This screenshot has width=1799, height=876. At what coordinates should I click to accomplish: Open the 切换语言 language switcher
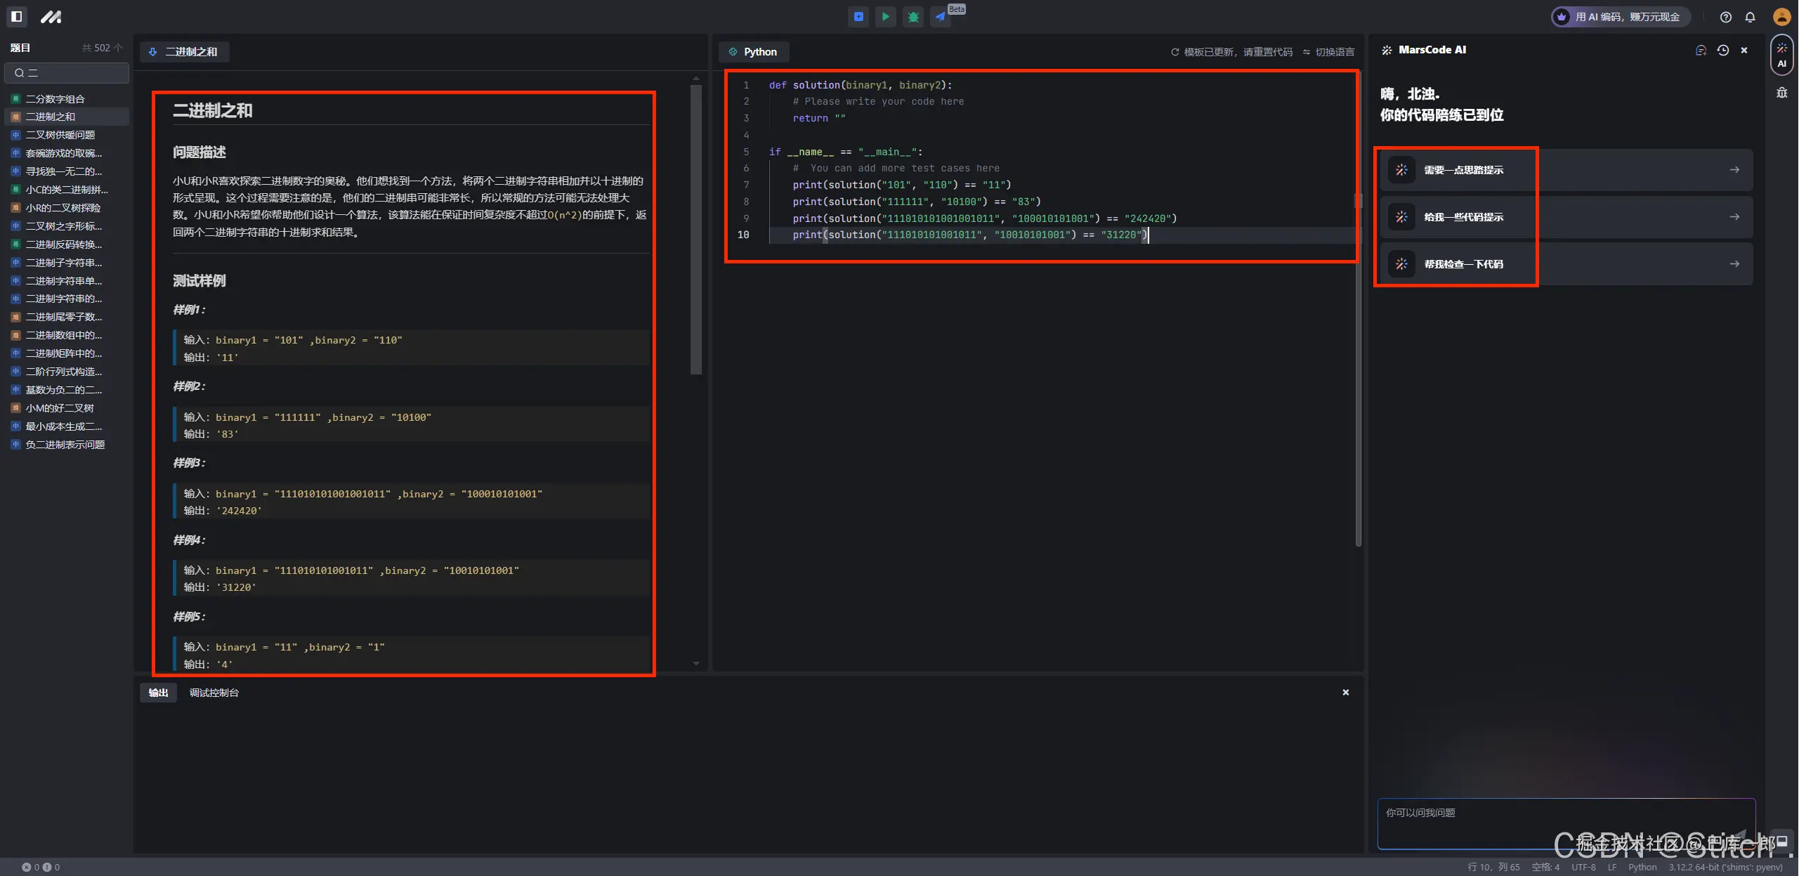(x=1328, y=52)
